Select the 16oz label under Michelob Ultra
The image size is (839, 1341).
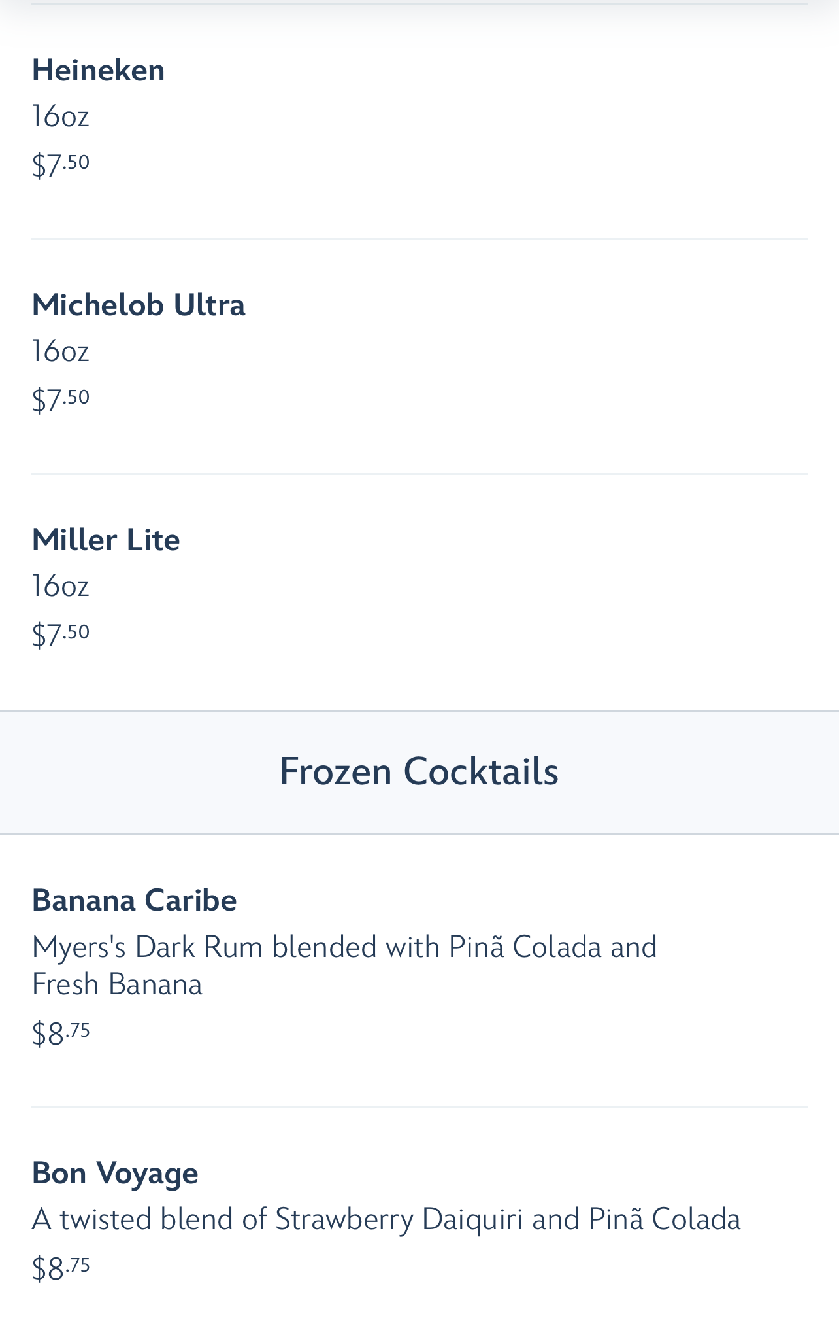(60, 352)
